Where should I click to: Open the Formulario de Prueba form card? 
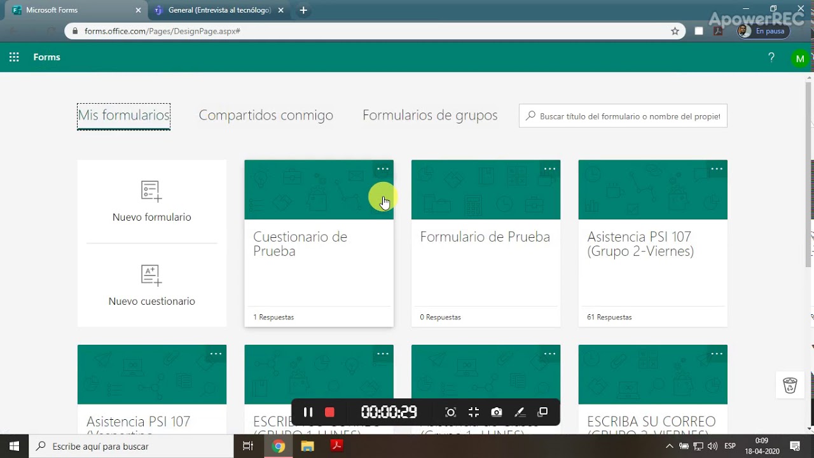(x=486, y=244)
